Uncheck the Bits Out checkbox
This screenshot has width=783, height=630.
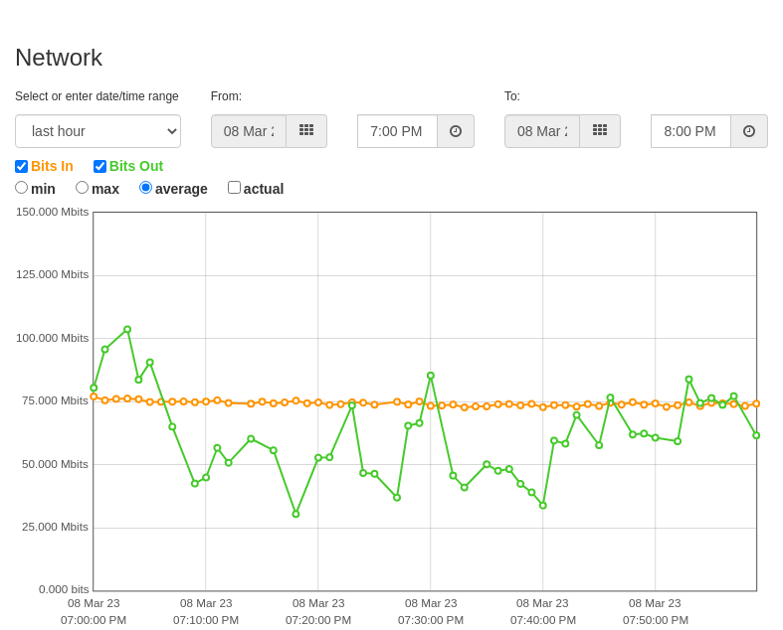coord(99,166)
